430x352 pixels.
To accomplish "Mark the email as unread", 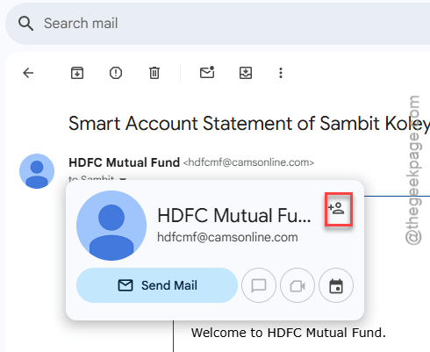I will (x=207, y=72).
